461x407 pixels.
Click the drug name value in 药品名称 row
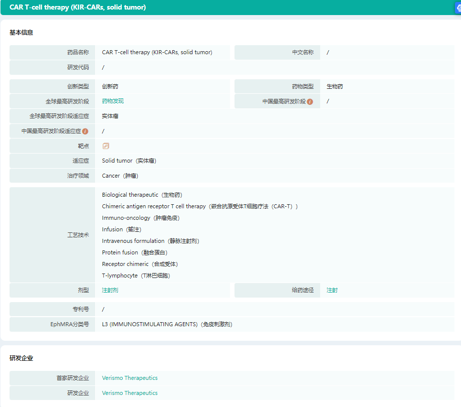point(157,52)
